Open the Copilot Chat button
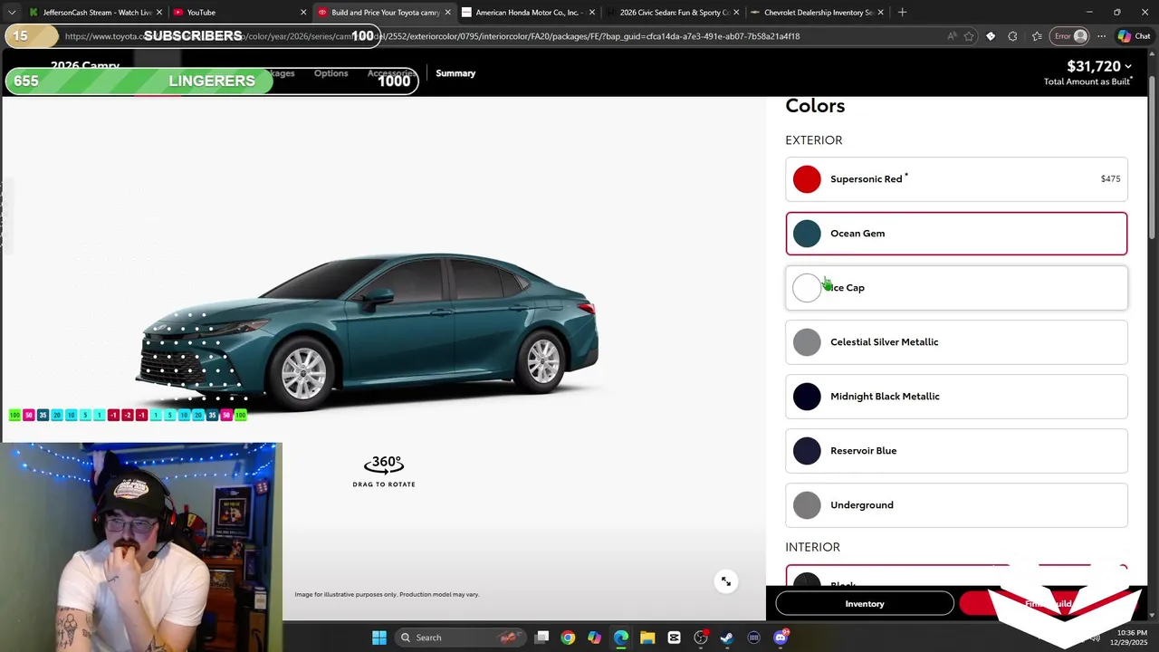The image size is (1159, 652). coord(1134,36)
